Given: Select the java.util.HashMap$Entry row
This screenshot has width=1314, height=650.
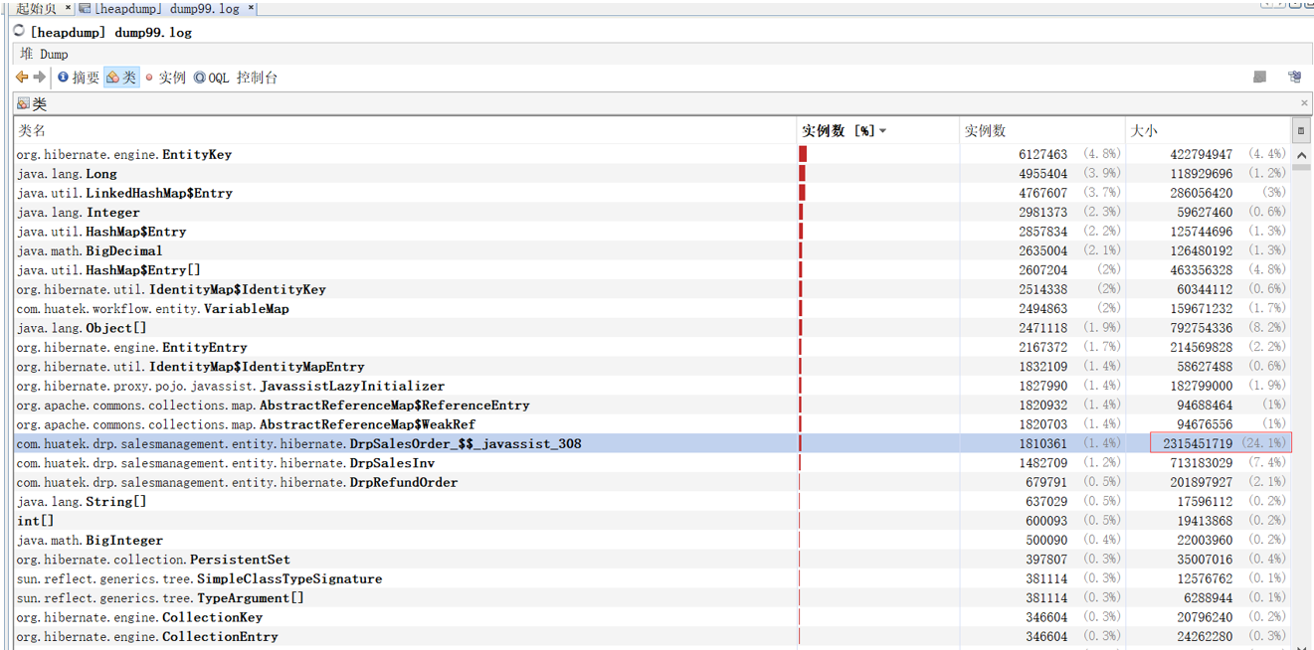Looking at the screenshot, I should (x=653, y=232).
